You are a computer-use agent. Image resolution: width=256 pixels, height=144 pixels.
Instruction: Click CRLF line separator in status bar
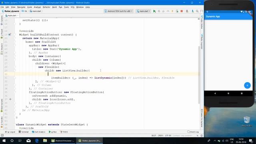point(160,136)
